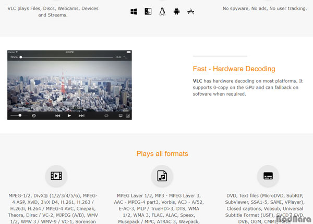Click the iOS App Store platform icon
This screenshot has width=313, height=224.
click(x=190, y=11)
